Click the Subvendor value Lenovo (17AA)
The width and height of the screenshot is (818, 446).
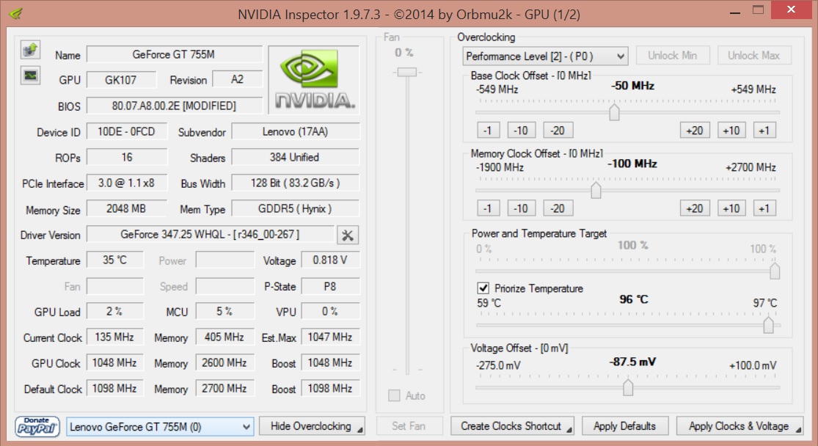[x=295, y=131]
